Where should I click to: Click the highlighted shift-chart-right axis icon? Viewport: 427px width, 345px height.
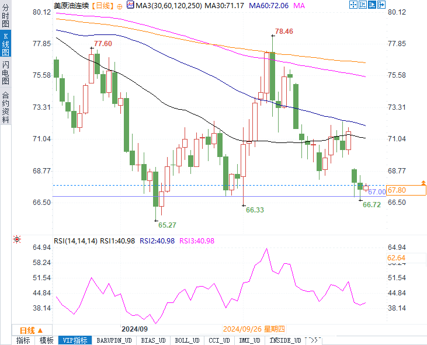tap(372, 5)
